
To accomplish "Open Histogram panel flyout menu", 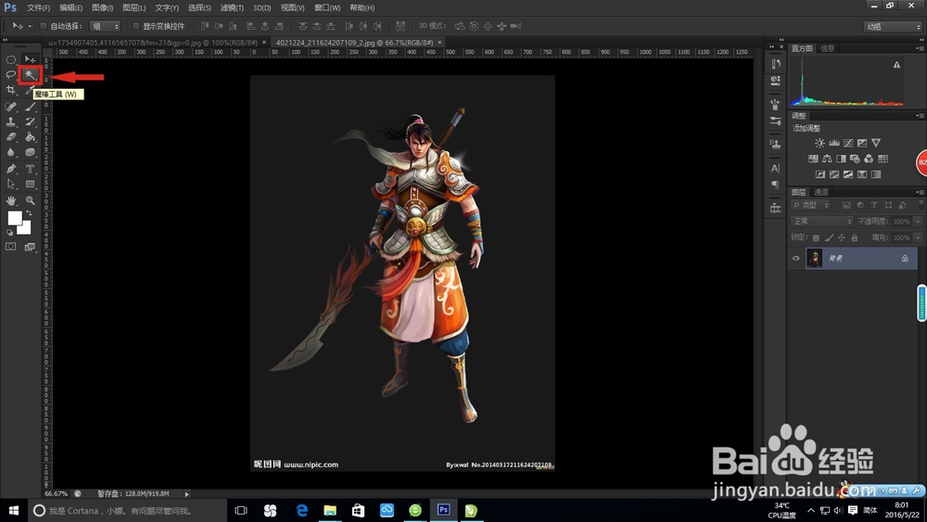I will tap(919, 48).
